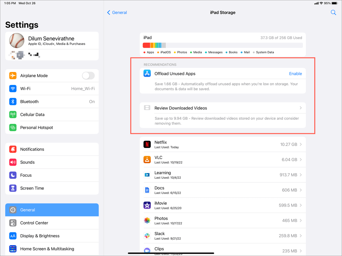Open Docs storage details chevron

click(x=301, y=190)
